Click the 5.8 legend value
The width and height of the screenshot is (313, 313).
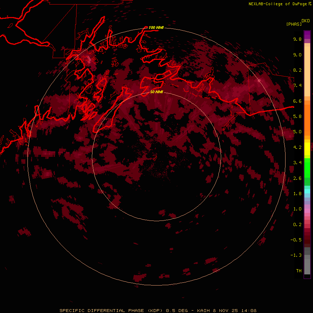(297, 117)
